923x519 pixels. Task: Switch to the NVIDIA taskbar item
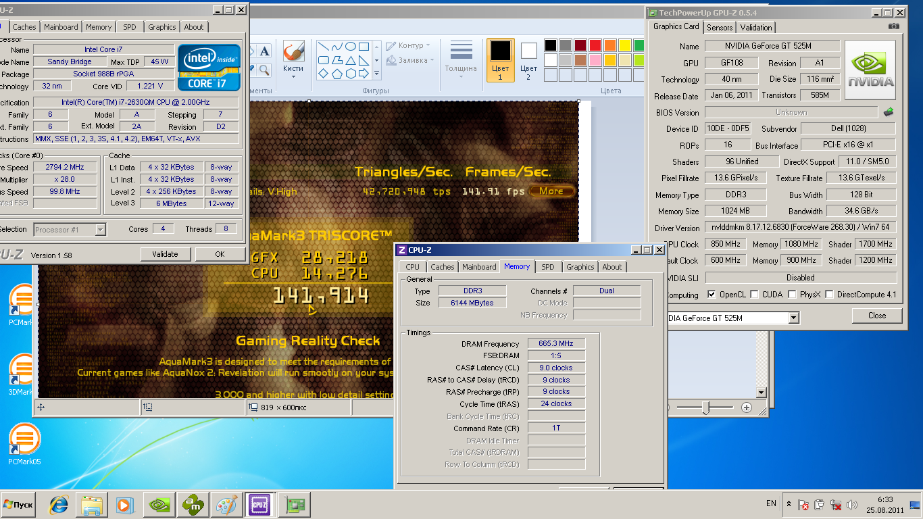pos(159,504)
